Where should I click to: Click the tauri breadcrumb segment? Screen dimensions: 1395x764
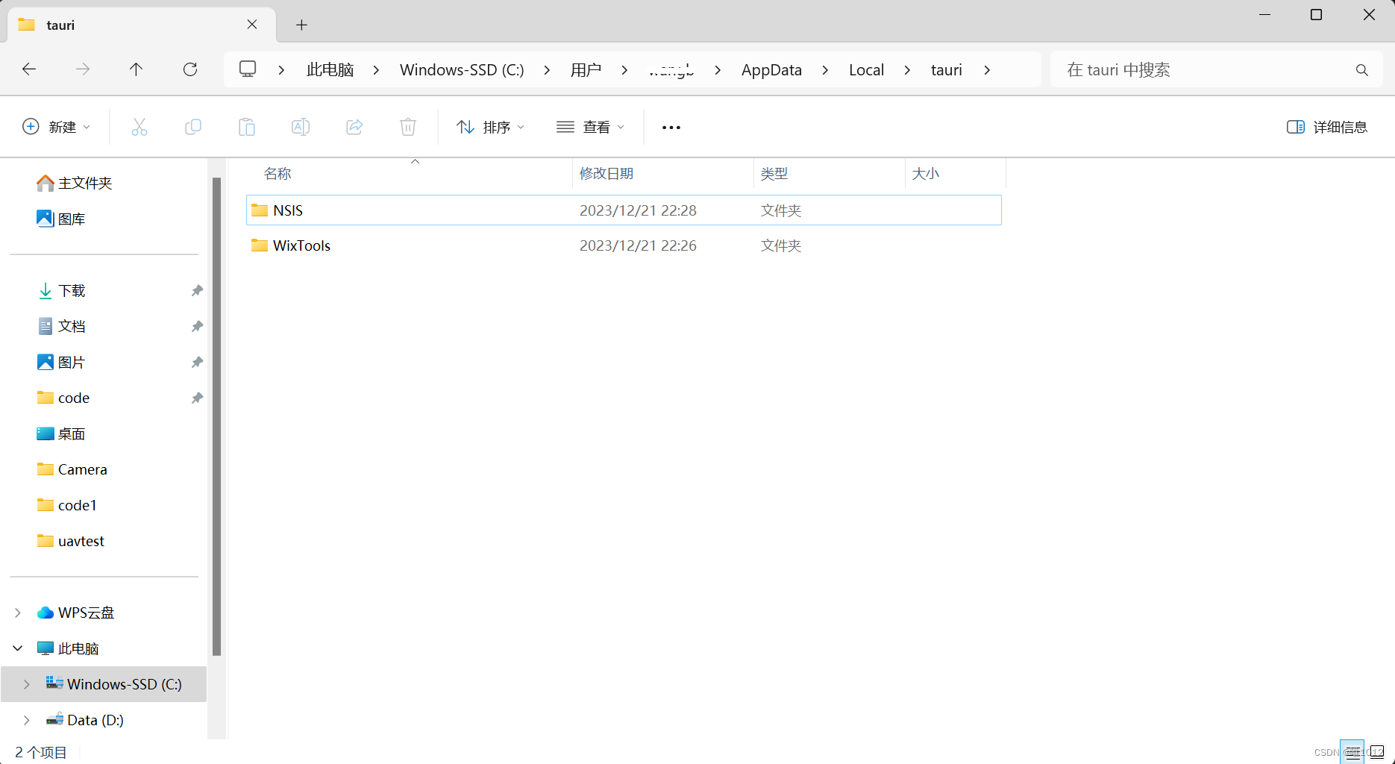[946, 69]
